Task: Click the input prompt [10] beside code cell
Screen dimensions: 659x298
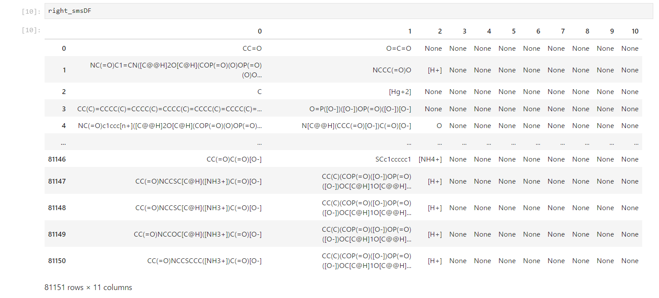Action: [30, 11]
